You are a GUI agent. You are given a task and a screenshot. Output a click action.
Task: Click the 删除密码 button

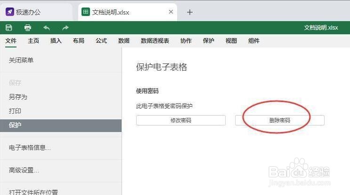[x=280, y=120]
